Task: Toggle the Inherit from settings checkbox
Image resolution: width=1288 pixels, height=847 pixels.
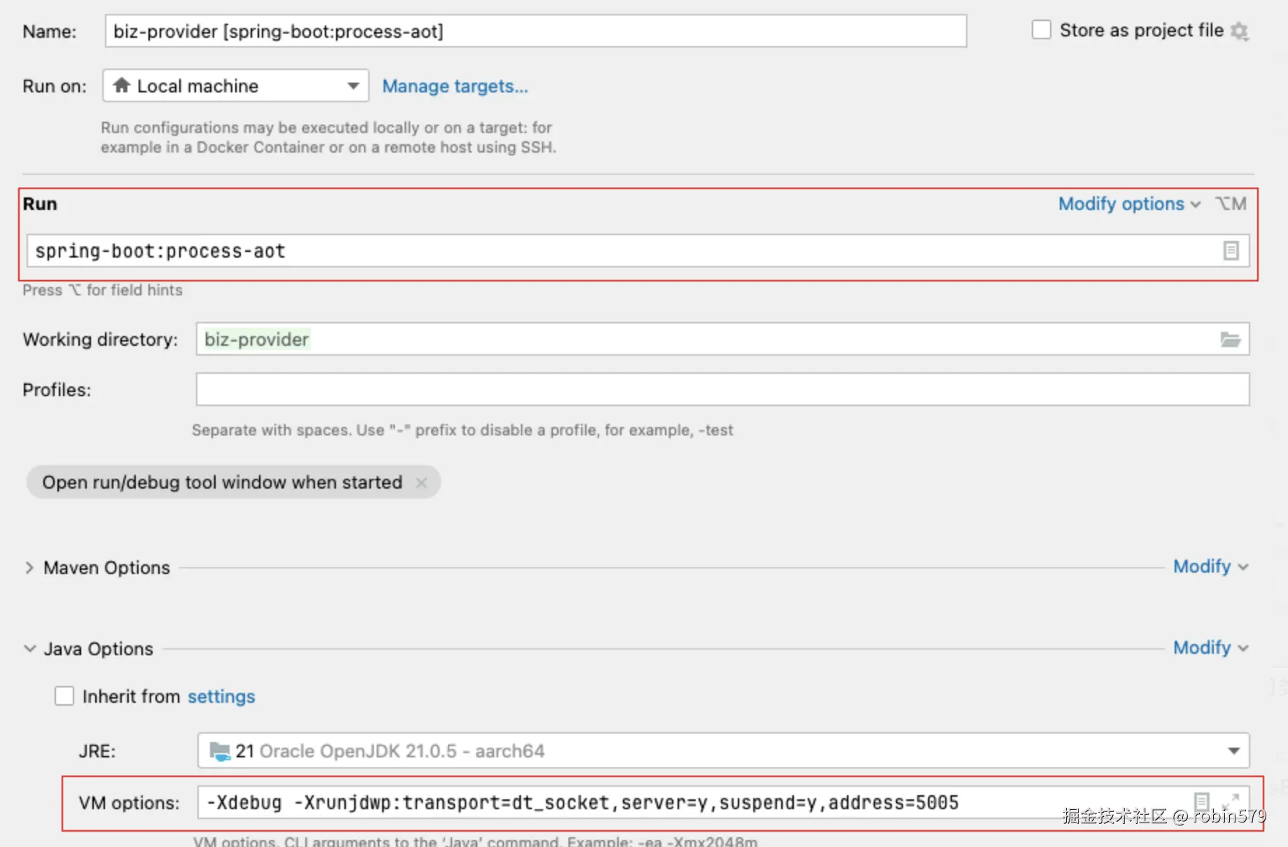Action: point(64,696)
